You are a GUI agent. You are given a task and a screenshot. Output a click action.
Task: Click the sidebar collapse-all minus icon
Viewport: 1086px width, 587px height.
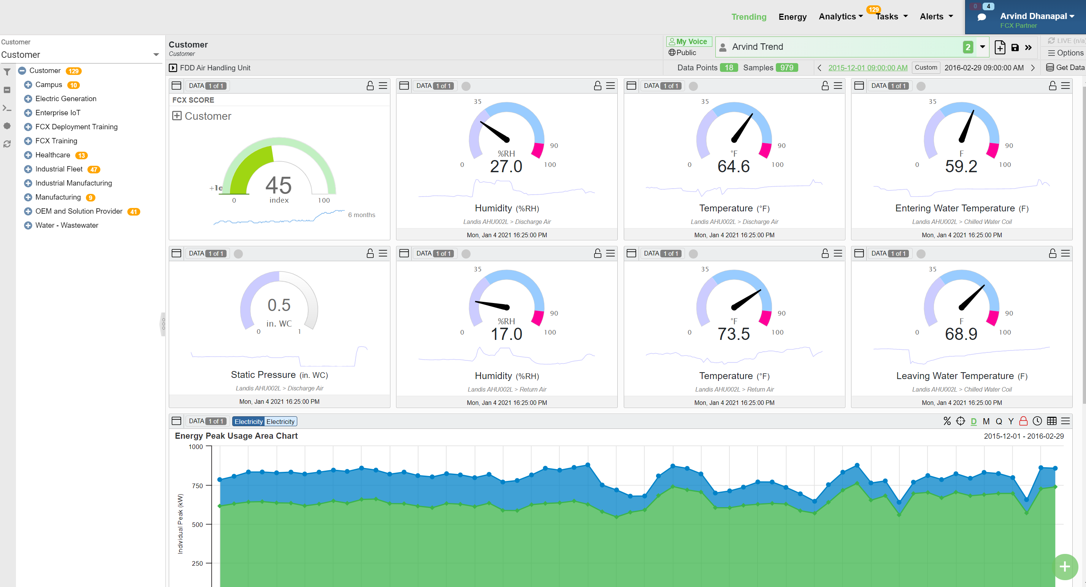click(x=7, y=90)
